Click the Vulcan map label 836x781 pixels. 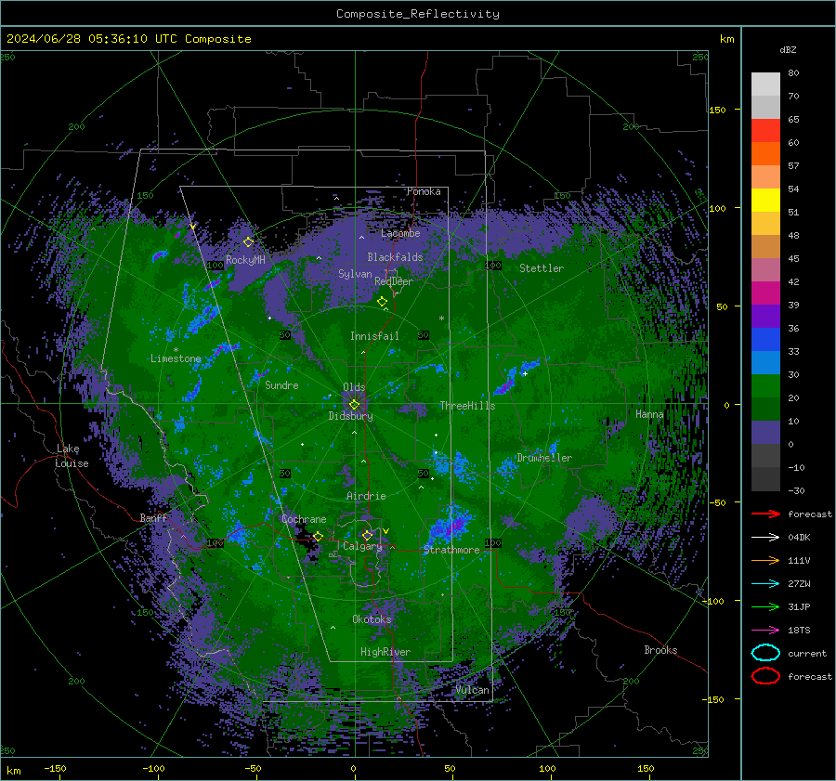[x=472, y=690]
